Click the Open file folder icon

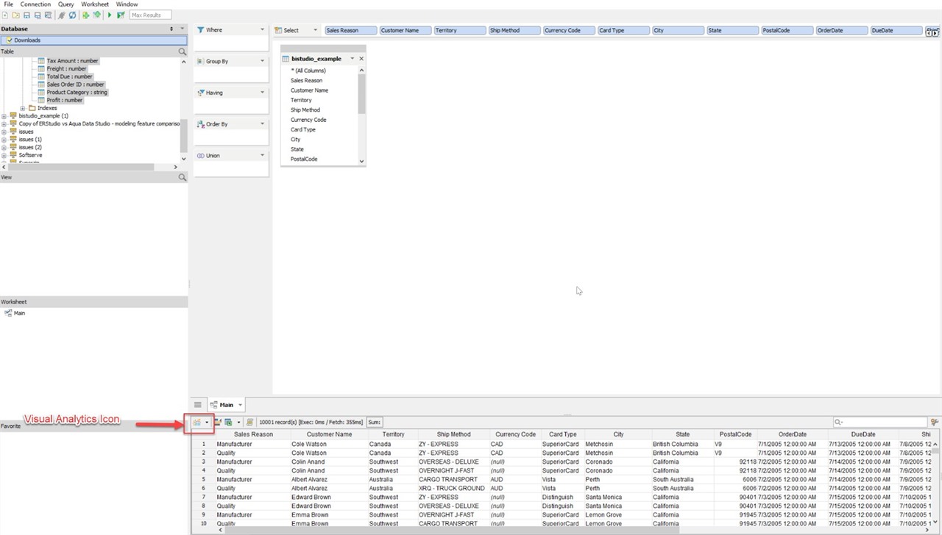[16, 15]
